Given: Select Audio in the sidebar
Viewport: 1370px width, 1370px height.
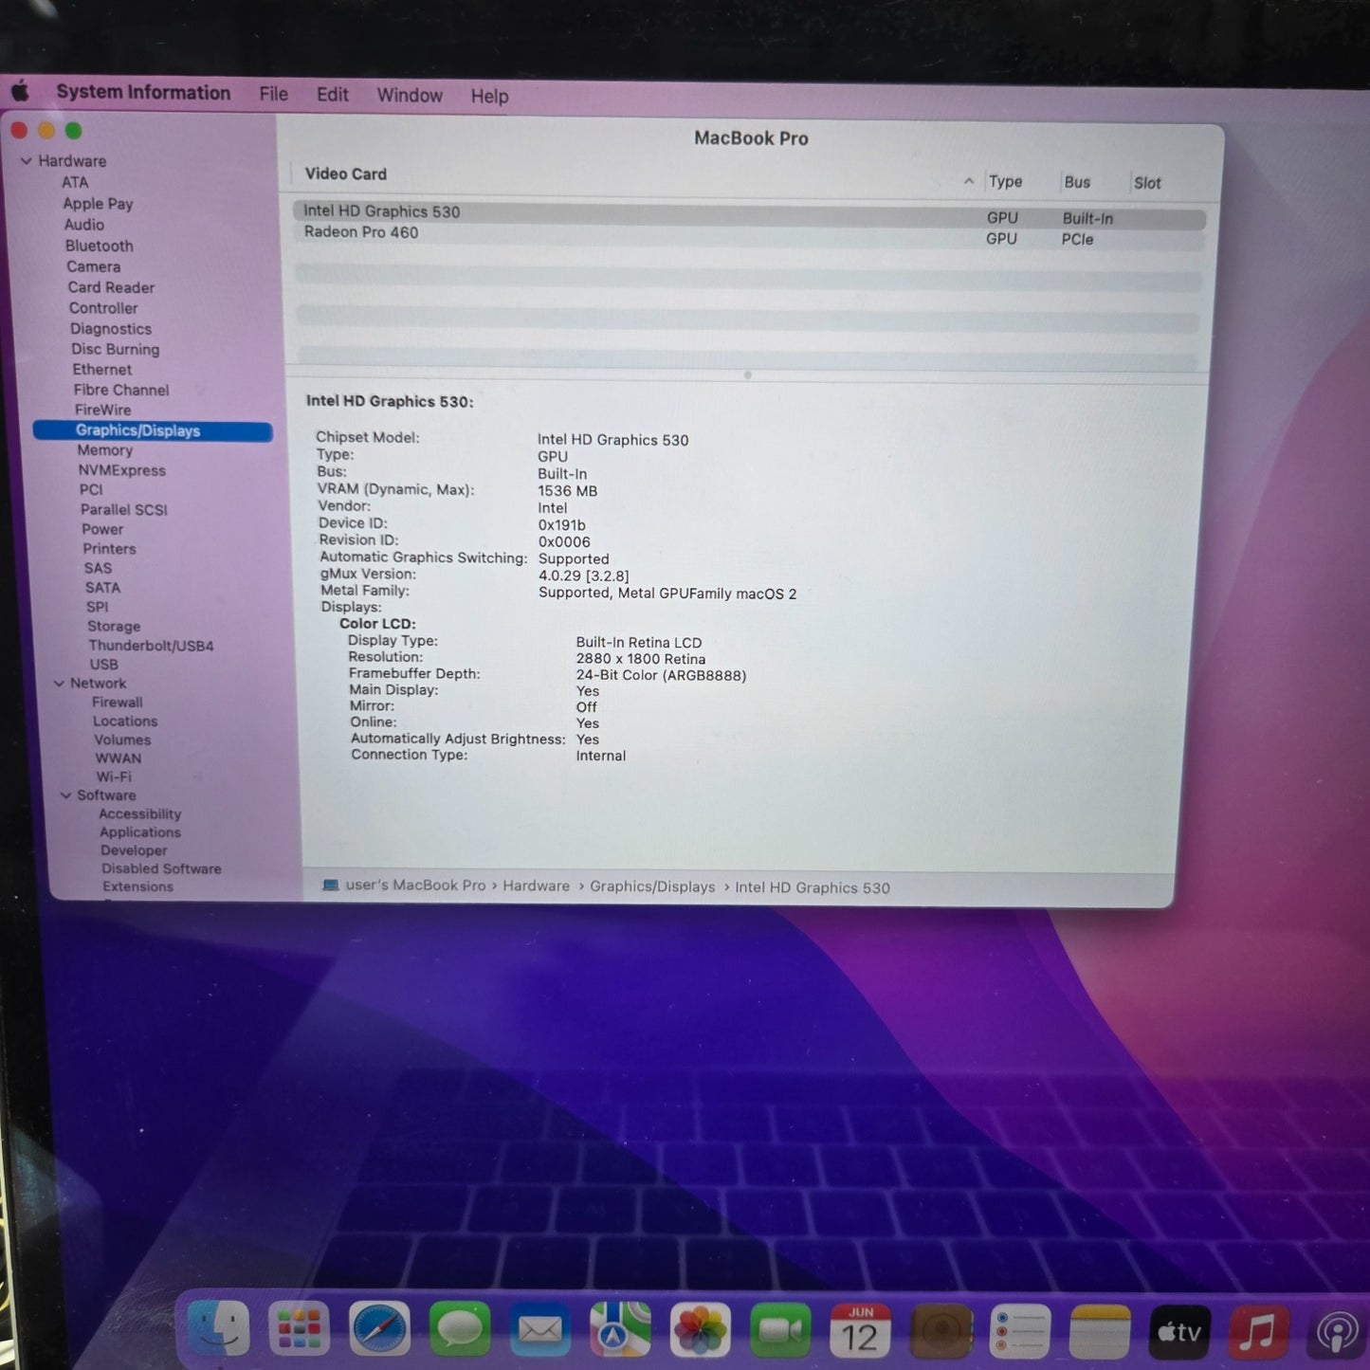Looking at the screenshot, I should pyautogui.click(x=84, y=225).
